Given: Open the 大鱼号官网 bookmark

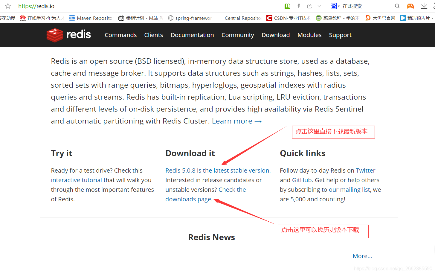Looking at the screenshot, I should pos(380,18).
